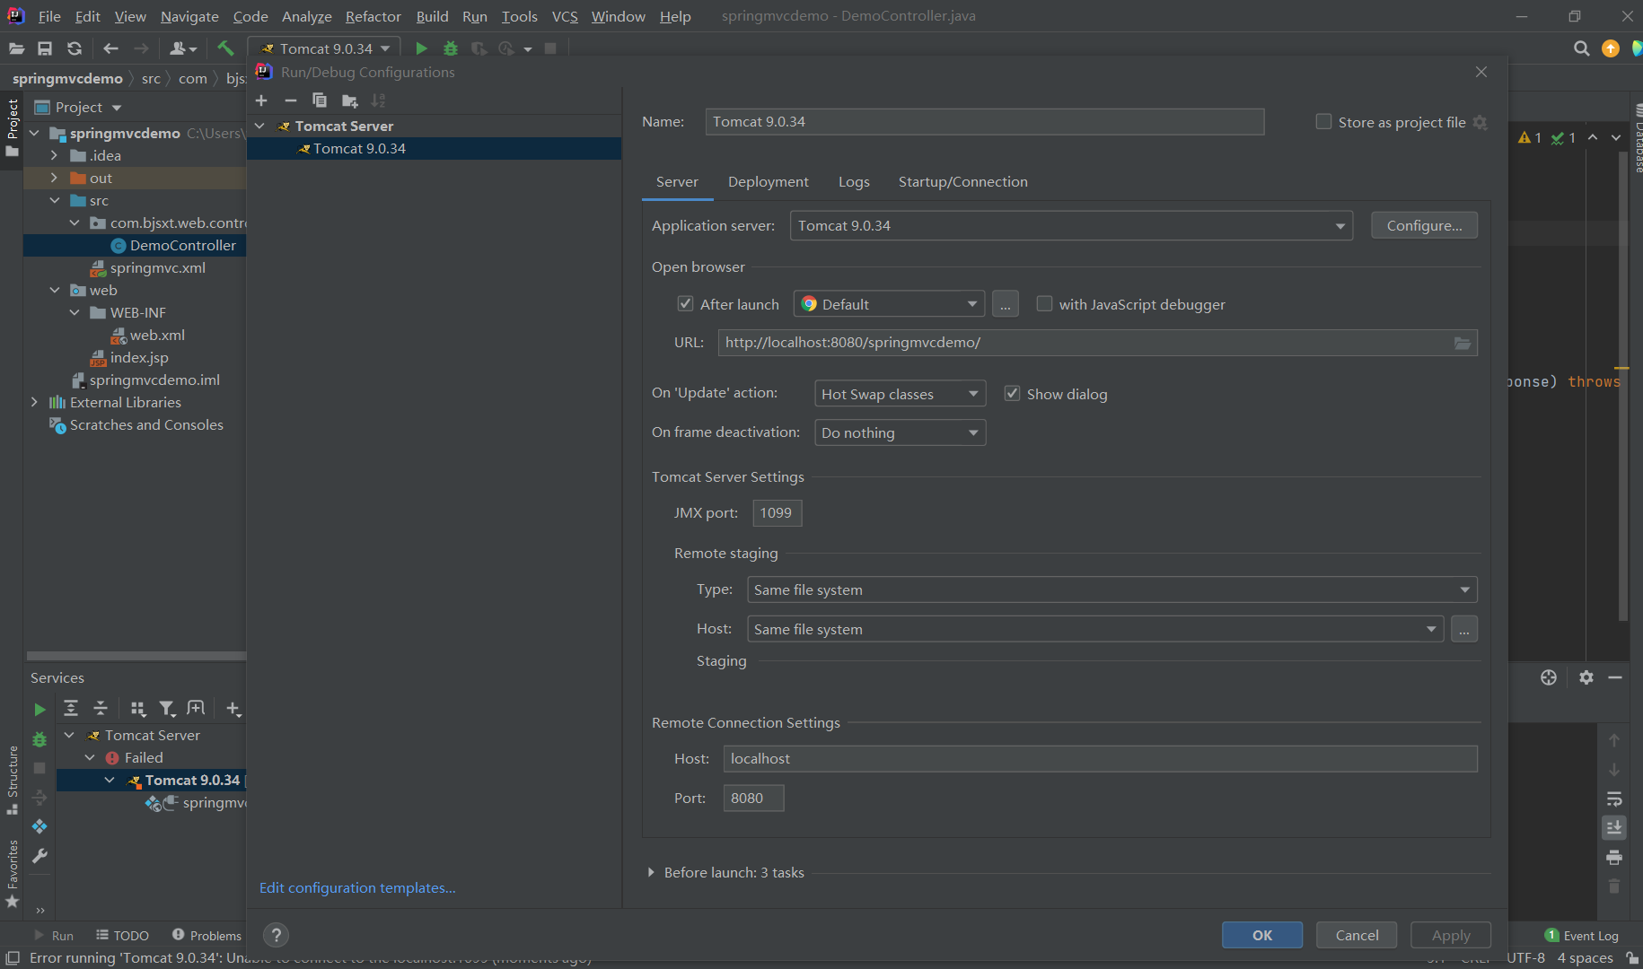Navigate back with the left arrow
Viewport: 1643px width, 969px height.
pyautogui.click(x=110, y=48)
